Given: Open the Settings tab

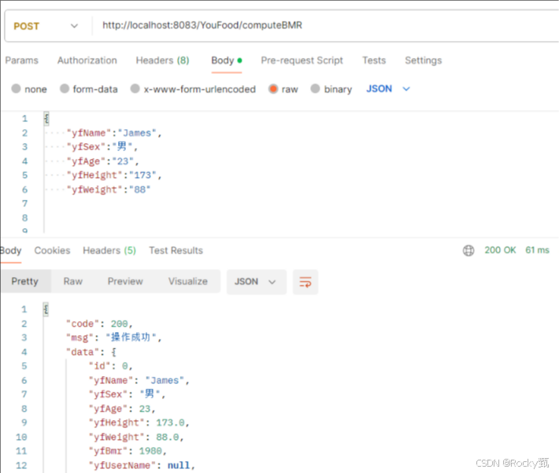Looking at the screenshot, I should point(423,61).
